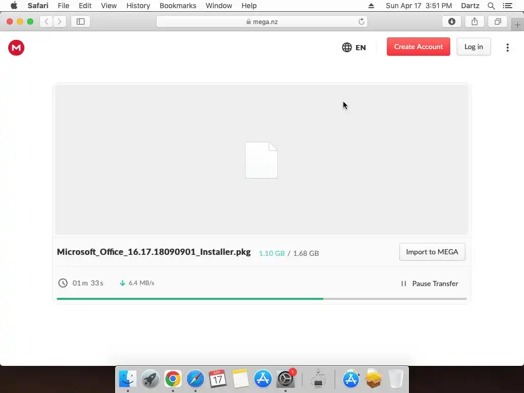Pause the file transfer
Image resolution: width=524 pixels, height=393 pixels.
429,283
